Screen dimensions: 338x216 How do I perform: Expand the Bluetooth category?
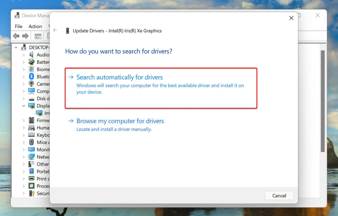[24, 77]
